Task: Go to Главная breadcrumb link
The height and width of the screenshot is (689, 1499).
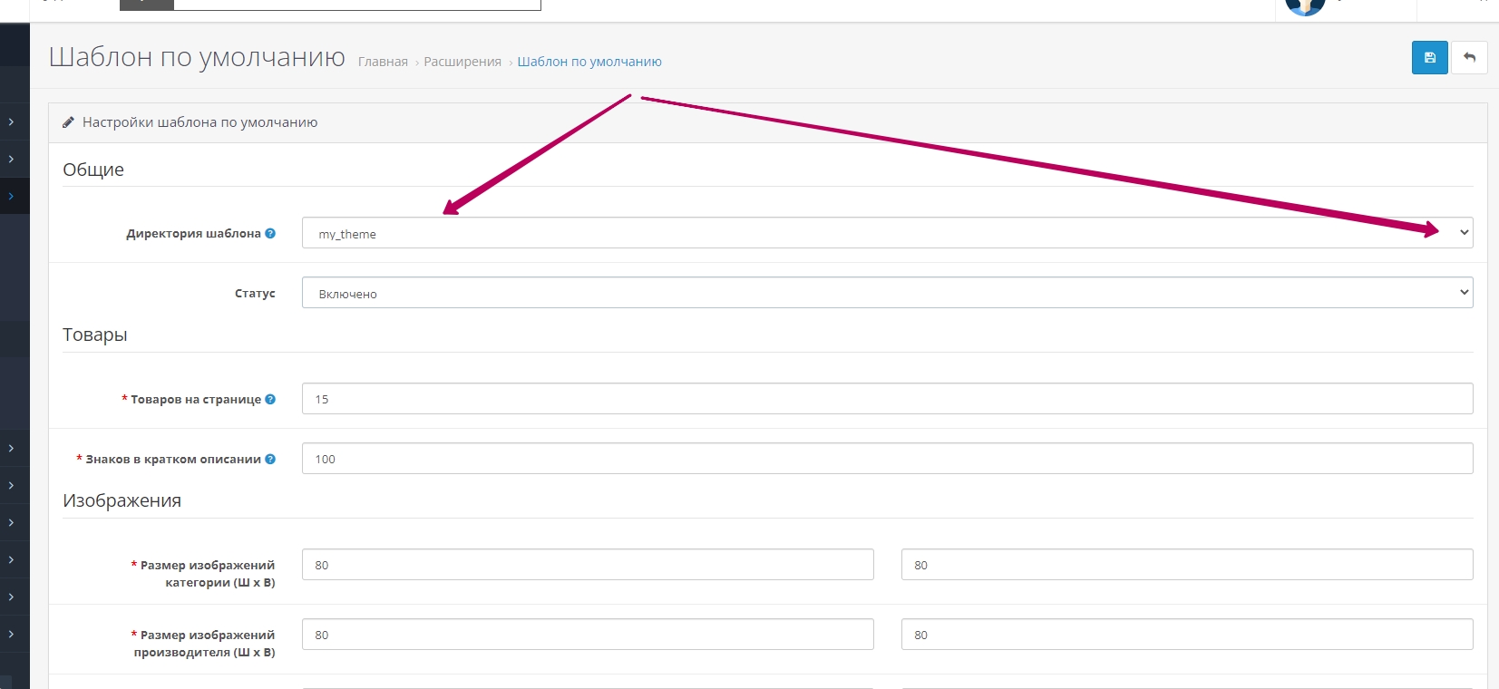Action: pyautogui.click(x=383, y=62)
